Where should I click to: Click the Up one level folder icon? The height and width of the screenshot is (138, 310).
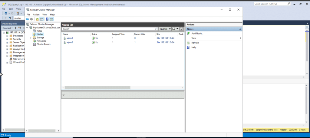tap(37, 19)
